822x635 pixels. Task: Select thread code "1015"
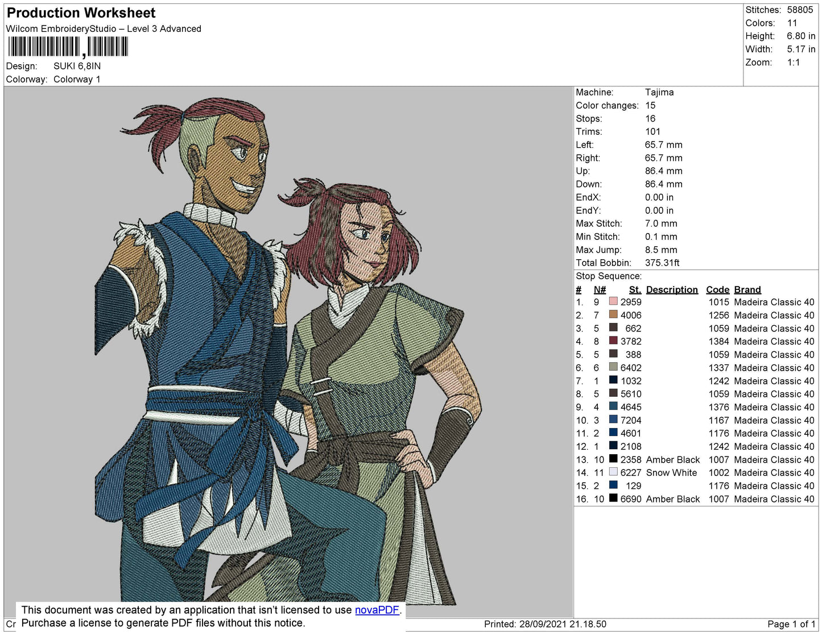click(718, 302)
